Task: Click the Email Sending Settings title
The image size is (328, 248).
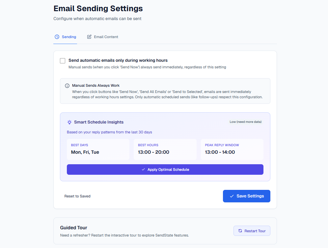Action: pos(98,8)
